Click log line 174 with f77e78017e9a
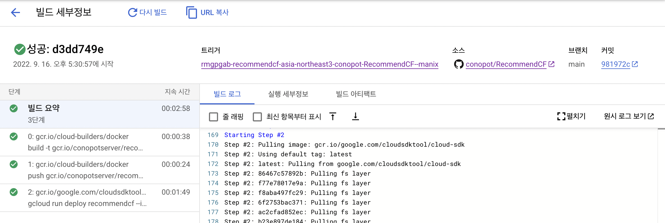Screen dimensions: 665x223 click(x=297, y=183)
